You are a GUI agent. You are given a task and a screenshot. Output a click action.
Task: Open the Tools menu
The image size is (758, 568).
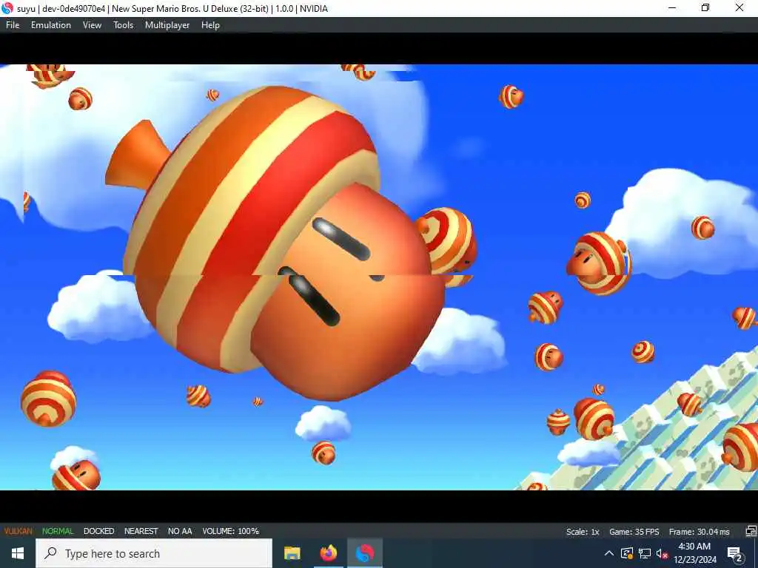[124, 25]
